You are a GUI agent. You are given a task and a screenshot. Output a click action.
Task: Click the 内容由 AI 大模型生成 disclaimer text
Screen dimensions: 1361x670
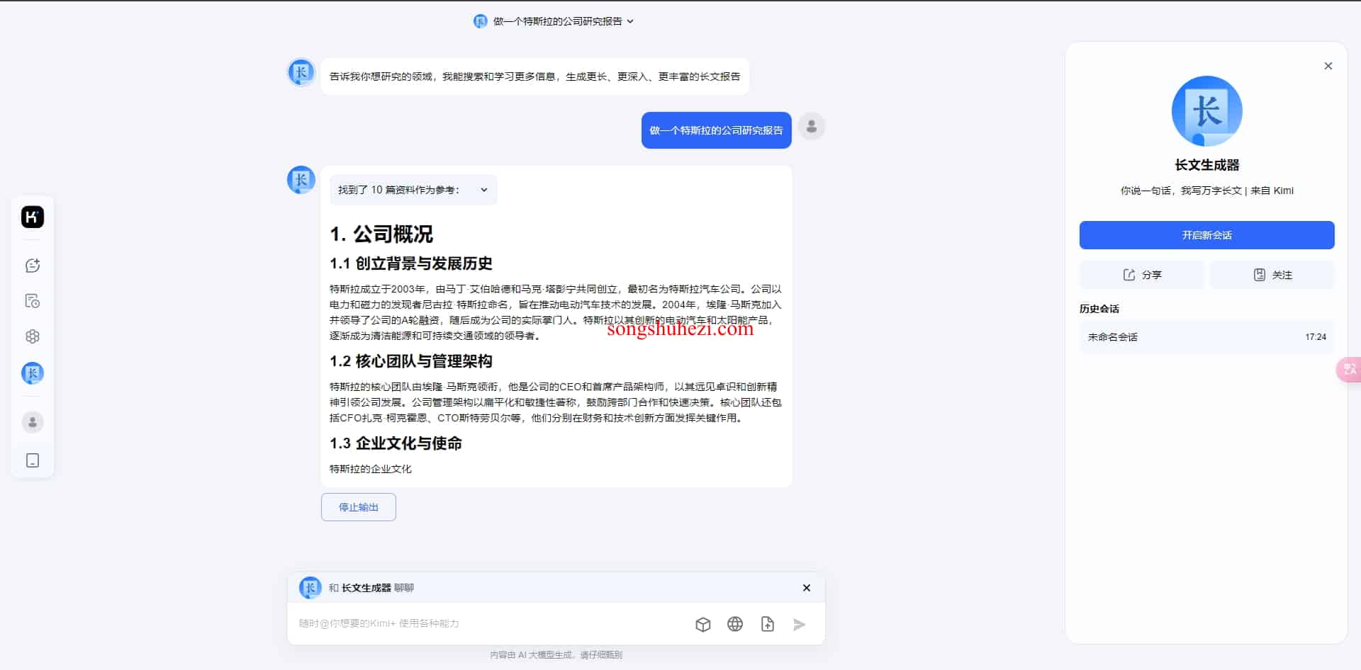coord(556,655)
